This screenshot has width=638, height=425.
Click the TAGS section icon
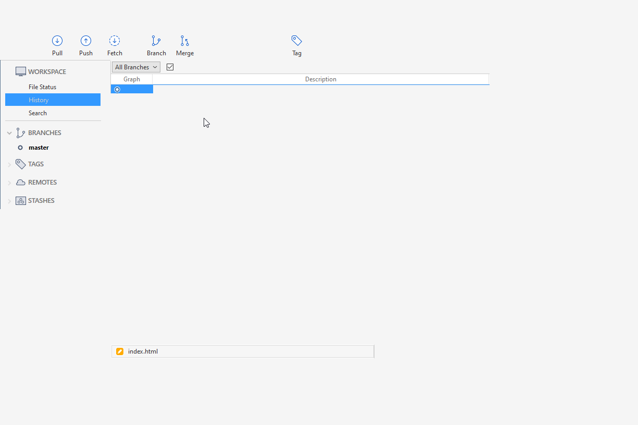pyautogui.click(x=21, y=164)
